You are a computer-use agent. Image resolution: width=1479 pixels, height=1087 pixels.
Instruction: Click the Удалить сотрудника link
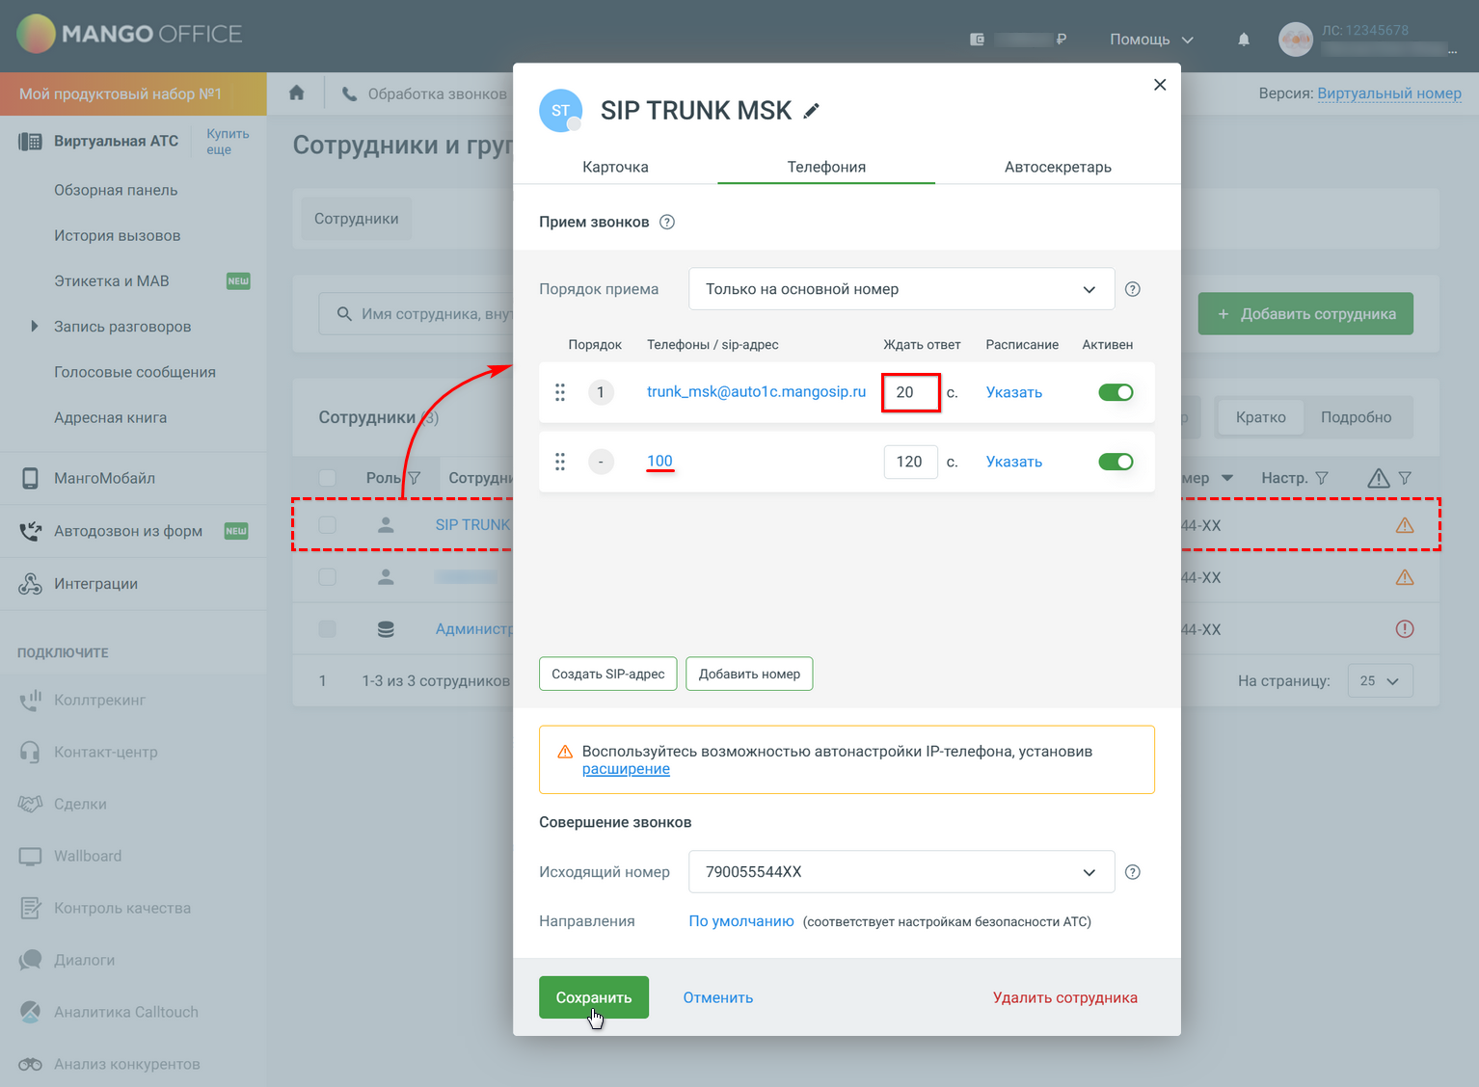1064,997
